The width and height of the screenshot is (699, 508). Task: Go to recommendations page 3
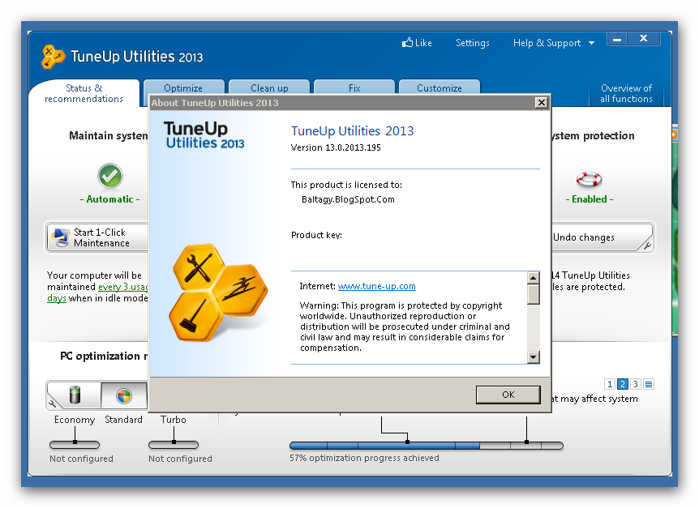[636, 384]
